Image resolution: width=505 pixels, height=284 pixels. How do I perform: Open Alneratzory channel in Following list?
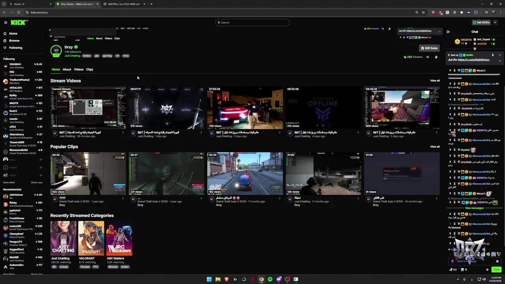[23, 136]
